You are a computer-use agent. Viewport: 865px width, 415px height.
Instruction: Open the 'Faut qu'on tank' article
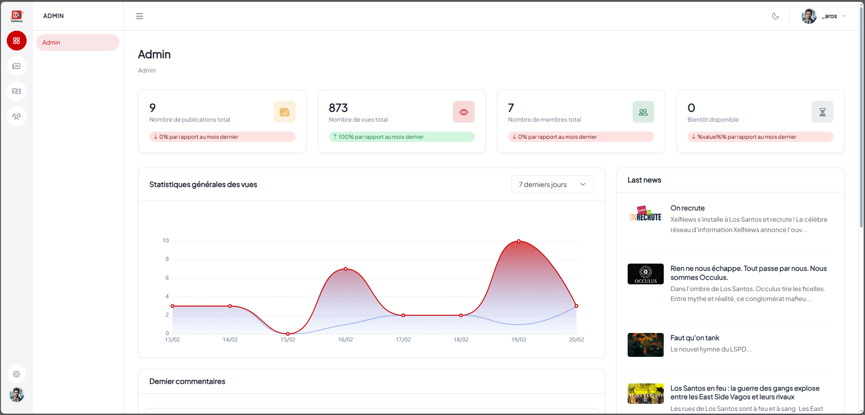click(694, 338)
